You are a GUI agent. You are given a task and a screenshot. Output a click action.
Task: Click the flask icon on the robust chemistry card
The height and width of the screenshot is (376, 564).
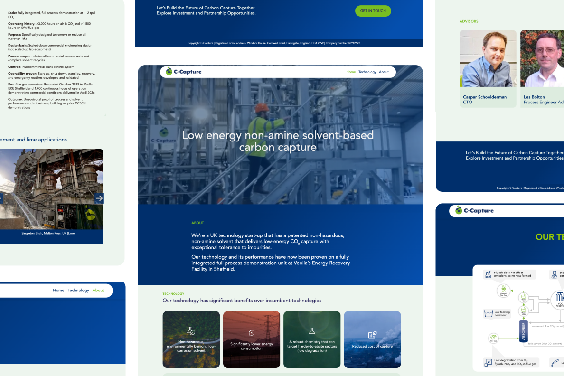coord(312,331)
